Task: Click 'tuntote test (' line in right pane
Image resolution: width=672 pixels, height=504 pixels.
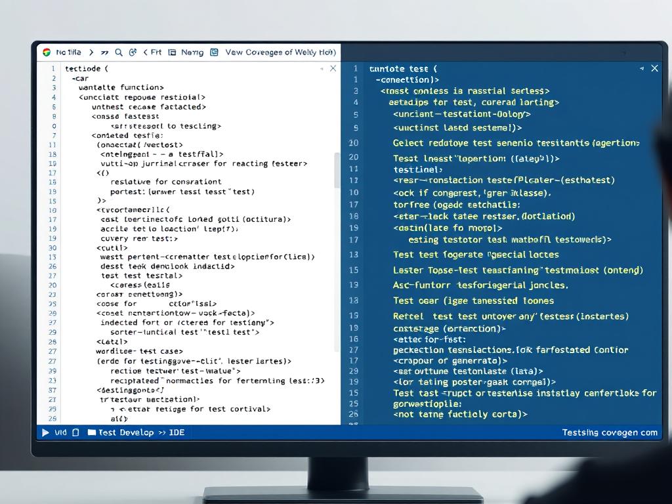Action: 404,68
